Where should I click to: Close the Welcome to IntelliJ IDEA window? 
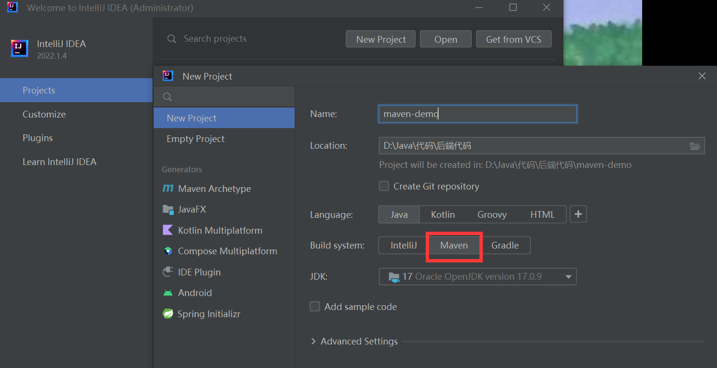click(547, 7)
